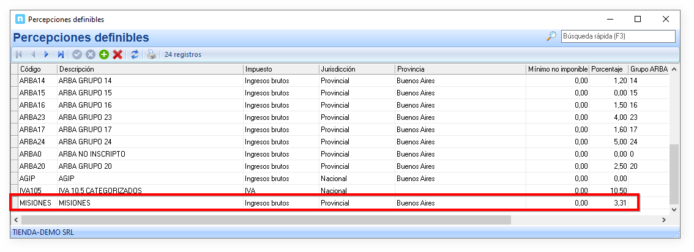
Task: Click the magnifying glass search icon
Action: [551, 37]
